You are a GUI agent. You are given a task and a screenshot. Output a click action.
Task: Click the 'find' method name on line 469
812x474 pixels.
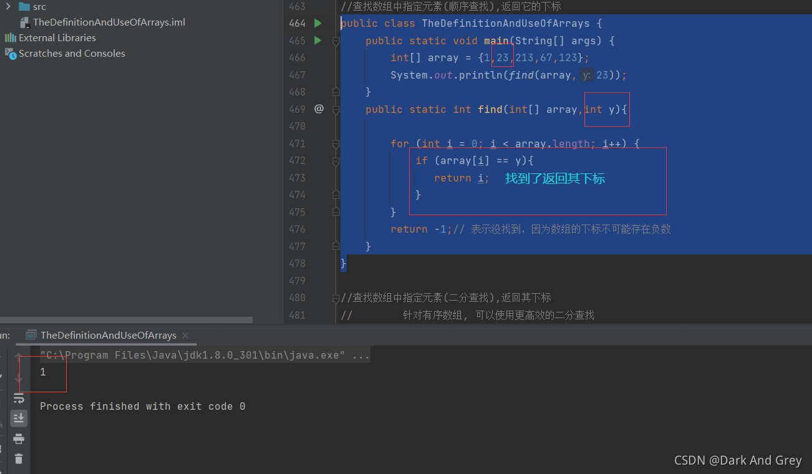490,109
